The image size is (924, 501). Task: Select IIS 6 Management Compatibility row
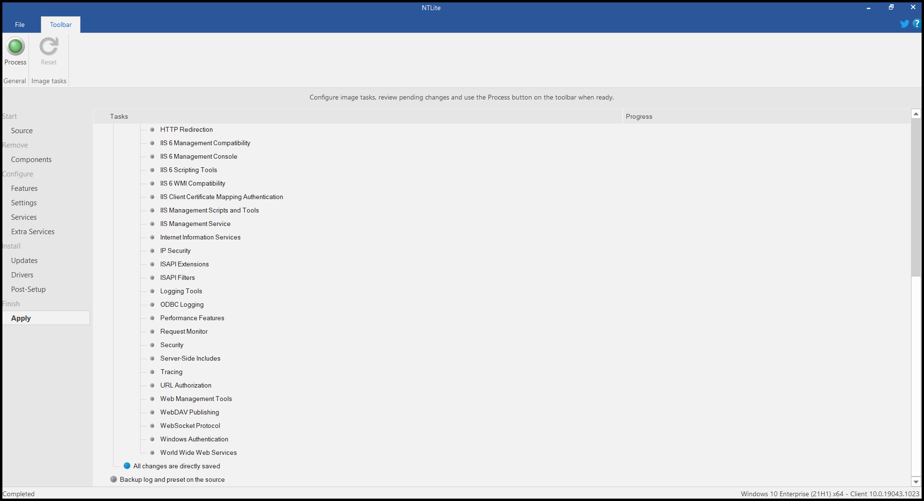(x=205, y=143)
